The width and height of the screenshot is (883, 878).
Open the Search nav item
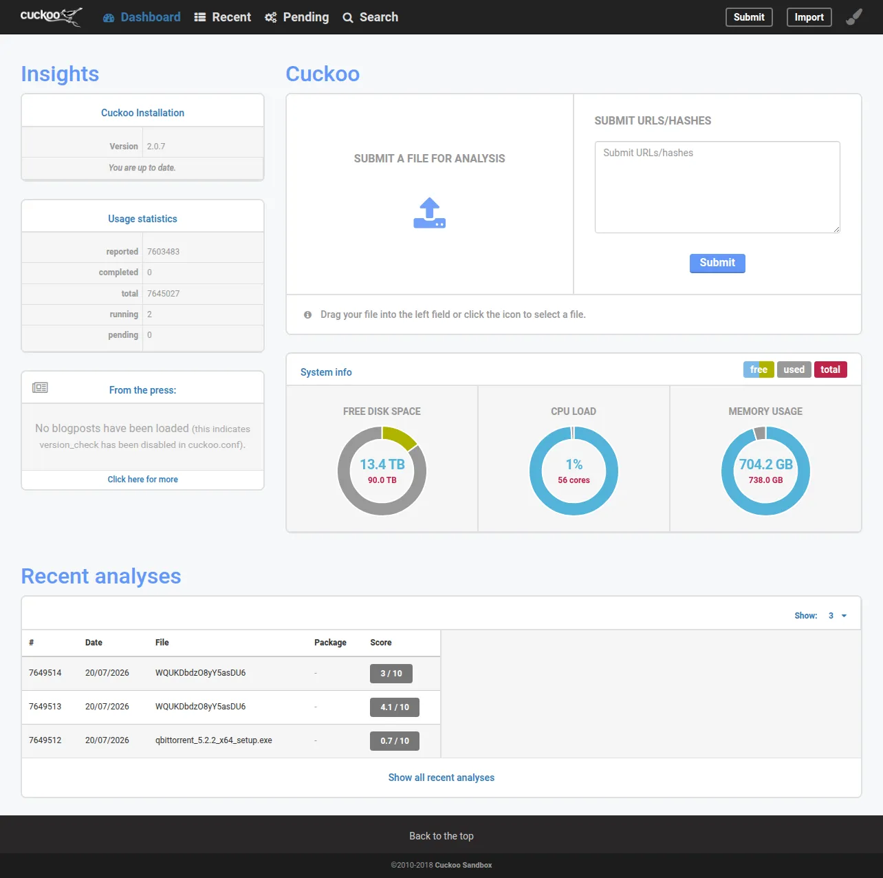[371, 17]
